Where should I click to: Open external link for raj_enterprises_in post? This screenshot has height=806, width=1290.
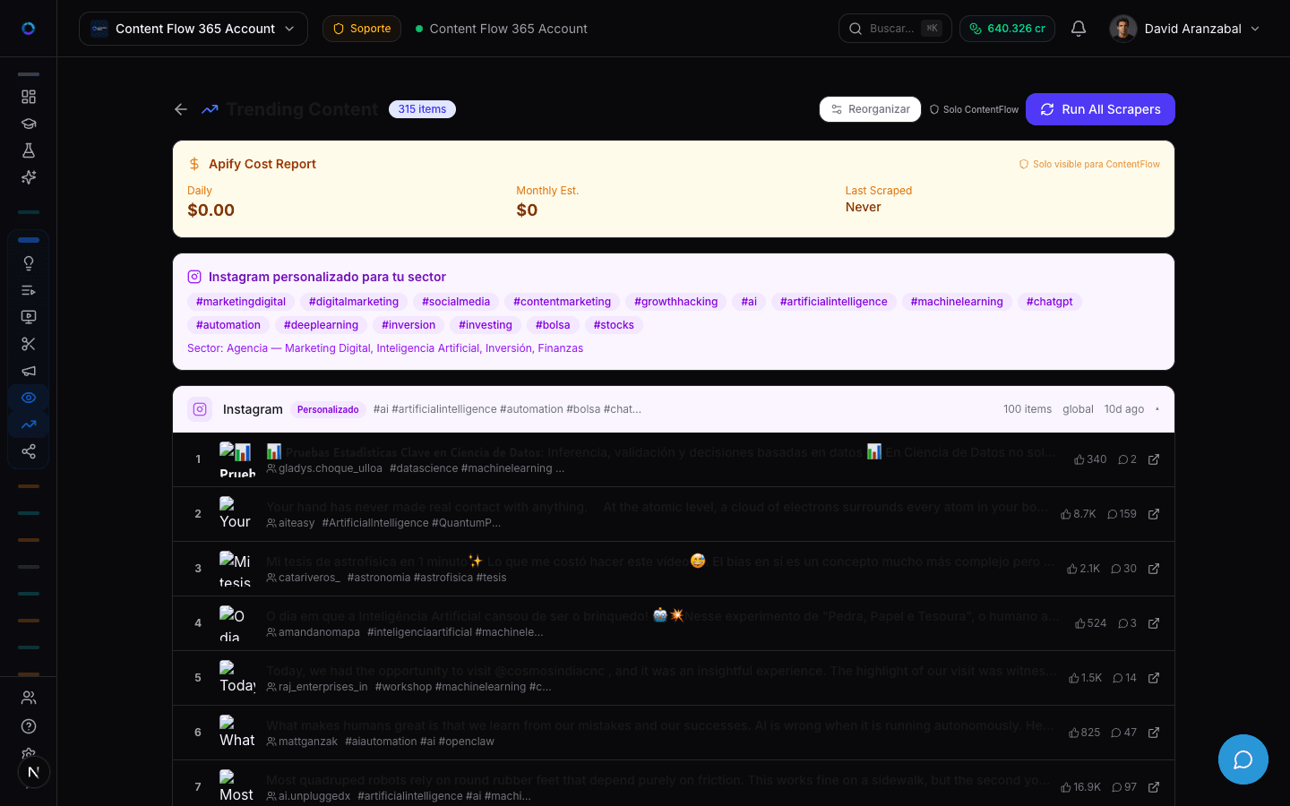coord(1154,678)
